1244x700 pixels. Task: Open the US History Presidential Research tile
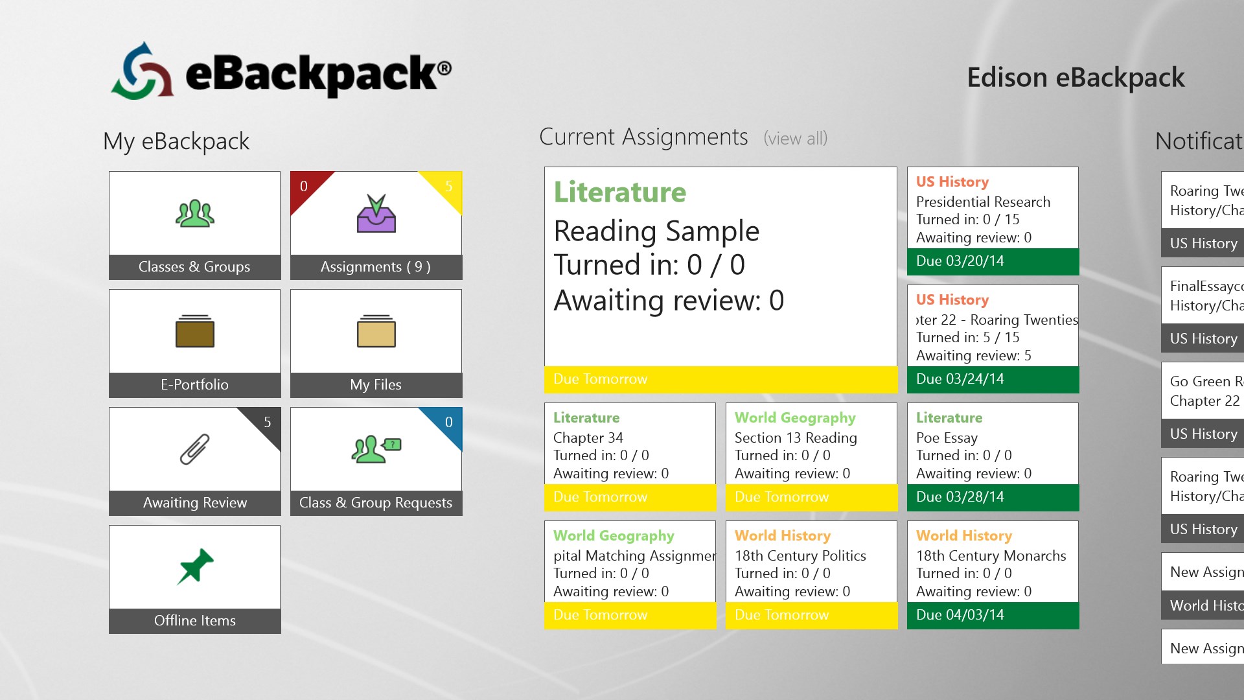click(993, 211)
